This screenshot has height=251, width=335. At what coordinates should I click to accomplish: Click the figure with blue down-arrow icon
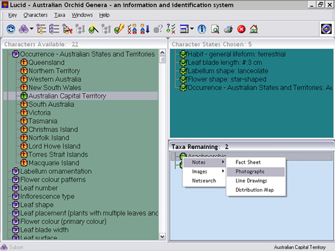point(145,29)
